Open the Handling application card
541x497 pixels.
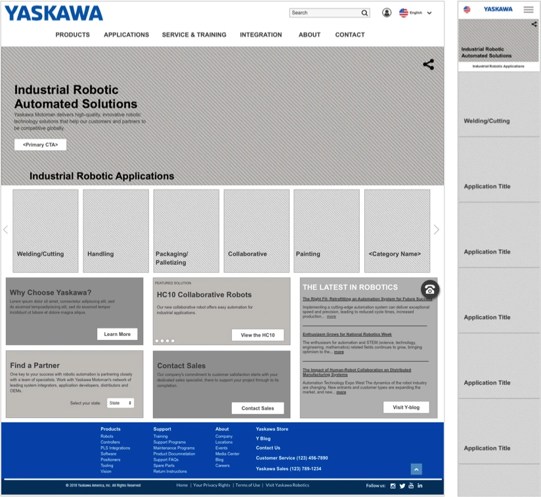click(116, 231)
